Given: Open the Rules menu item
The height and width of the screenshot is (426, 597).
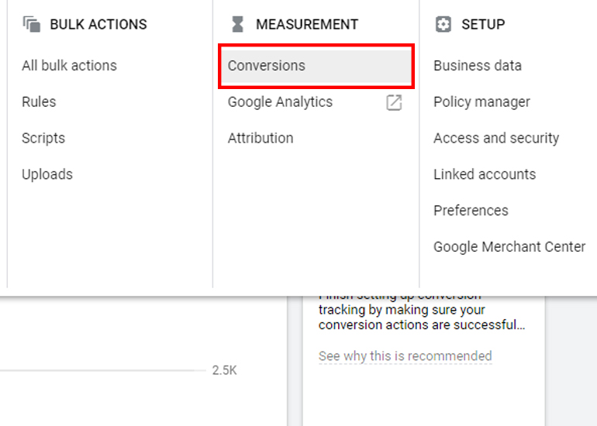Looking at the screenshot, I should tap(39, 102).
